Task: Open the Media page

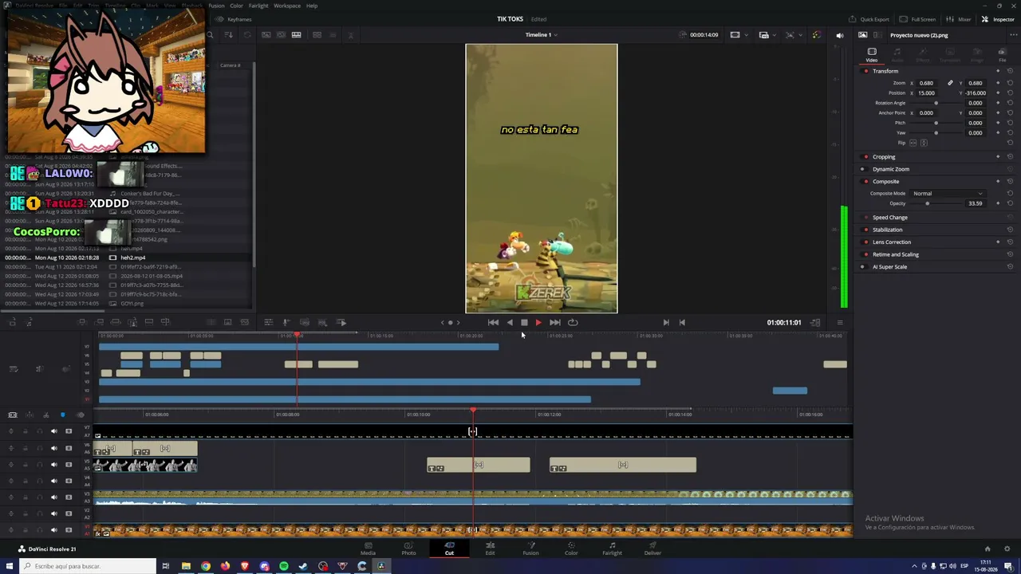Action: tap(368, 548)
